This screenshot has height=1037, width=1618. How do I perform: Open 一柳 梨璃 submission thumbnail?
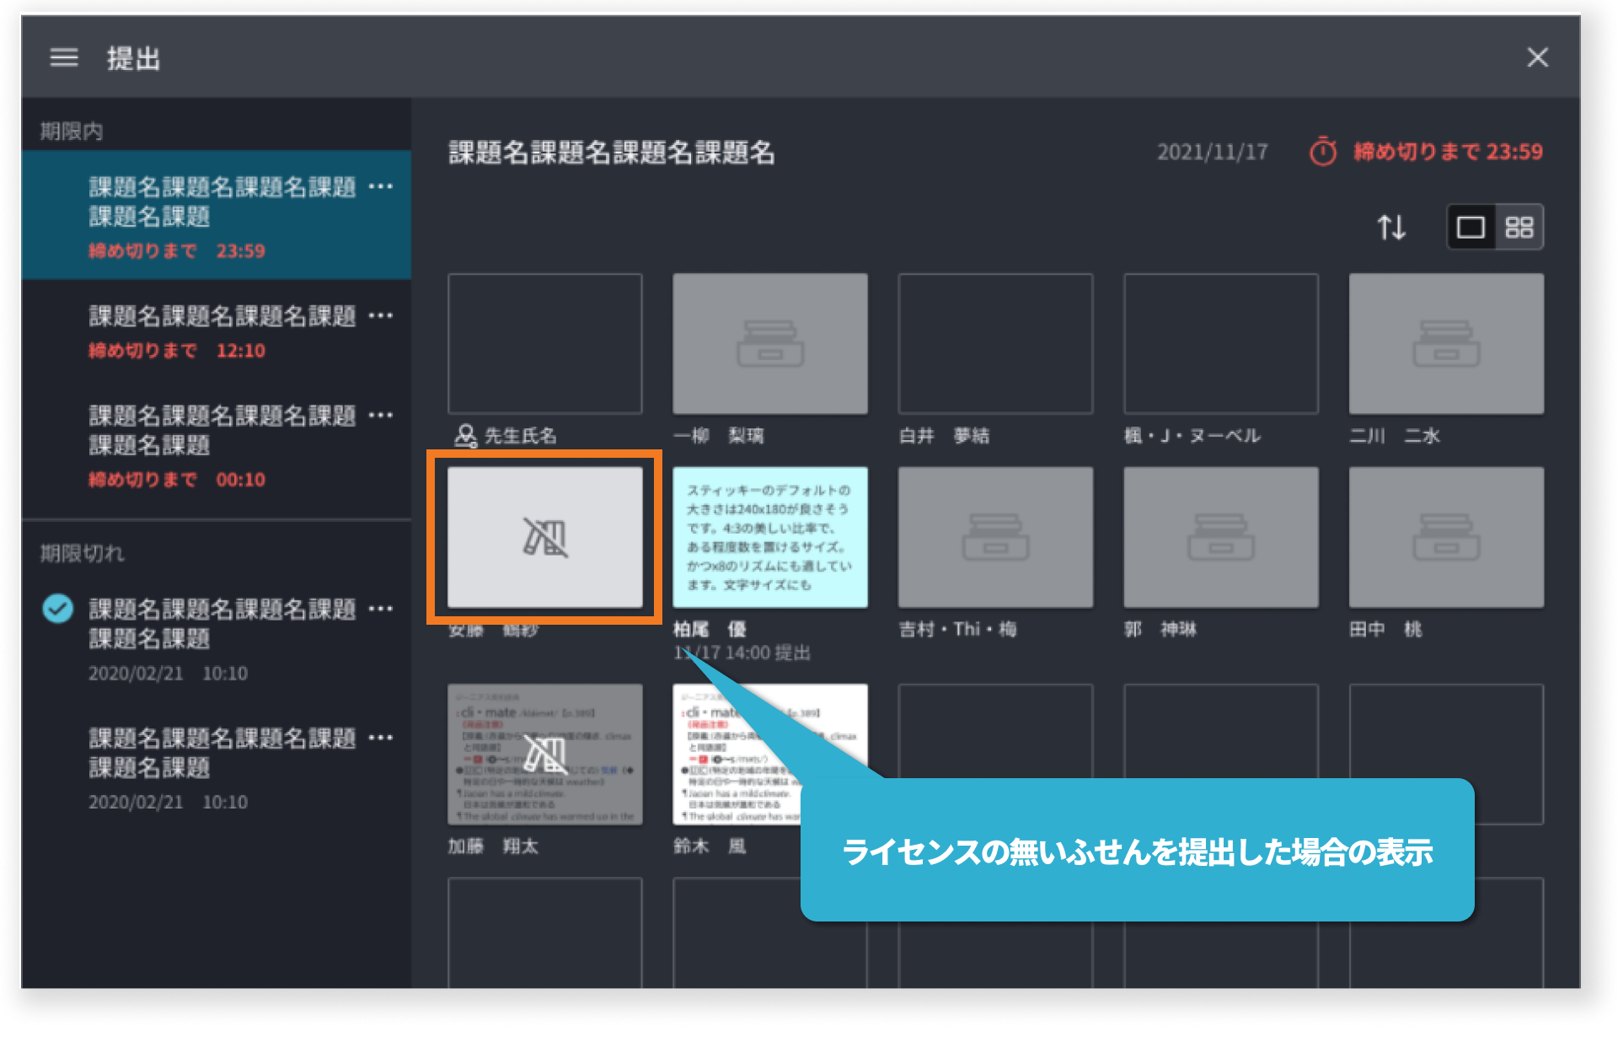pos(770,343)
